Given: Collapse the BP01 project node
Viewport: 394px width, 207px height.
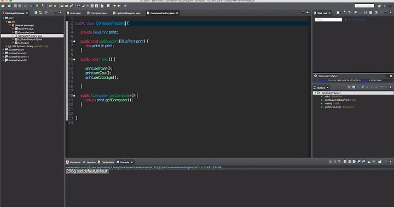Looking at the screenshot, I should [x=3, y=18].
